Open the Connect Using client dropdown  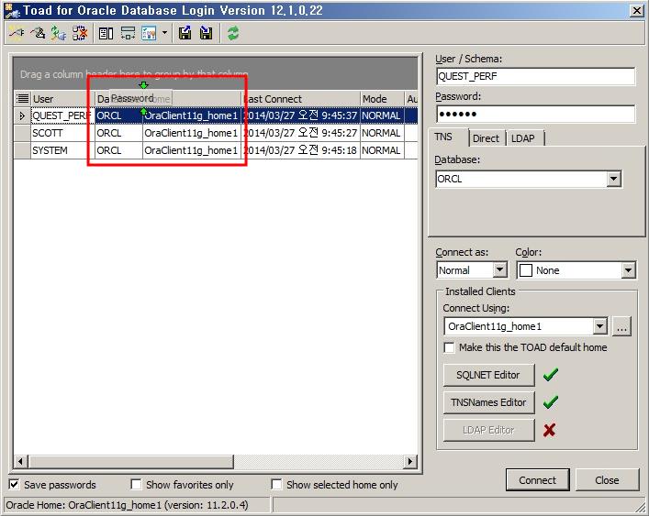[599, 326]
